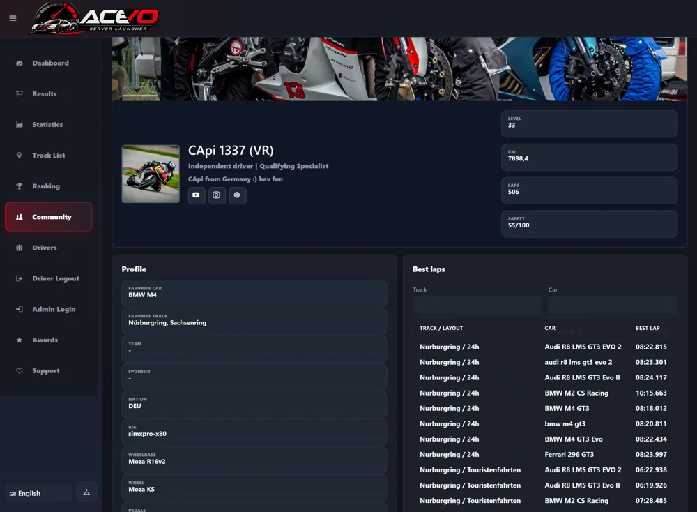Open the Track filter in Best laps
697x512 pixels.
[x=477, y=305]
